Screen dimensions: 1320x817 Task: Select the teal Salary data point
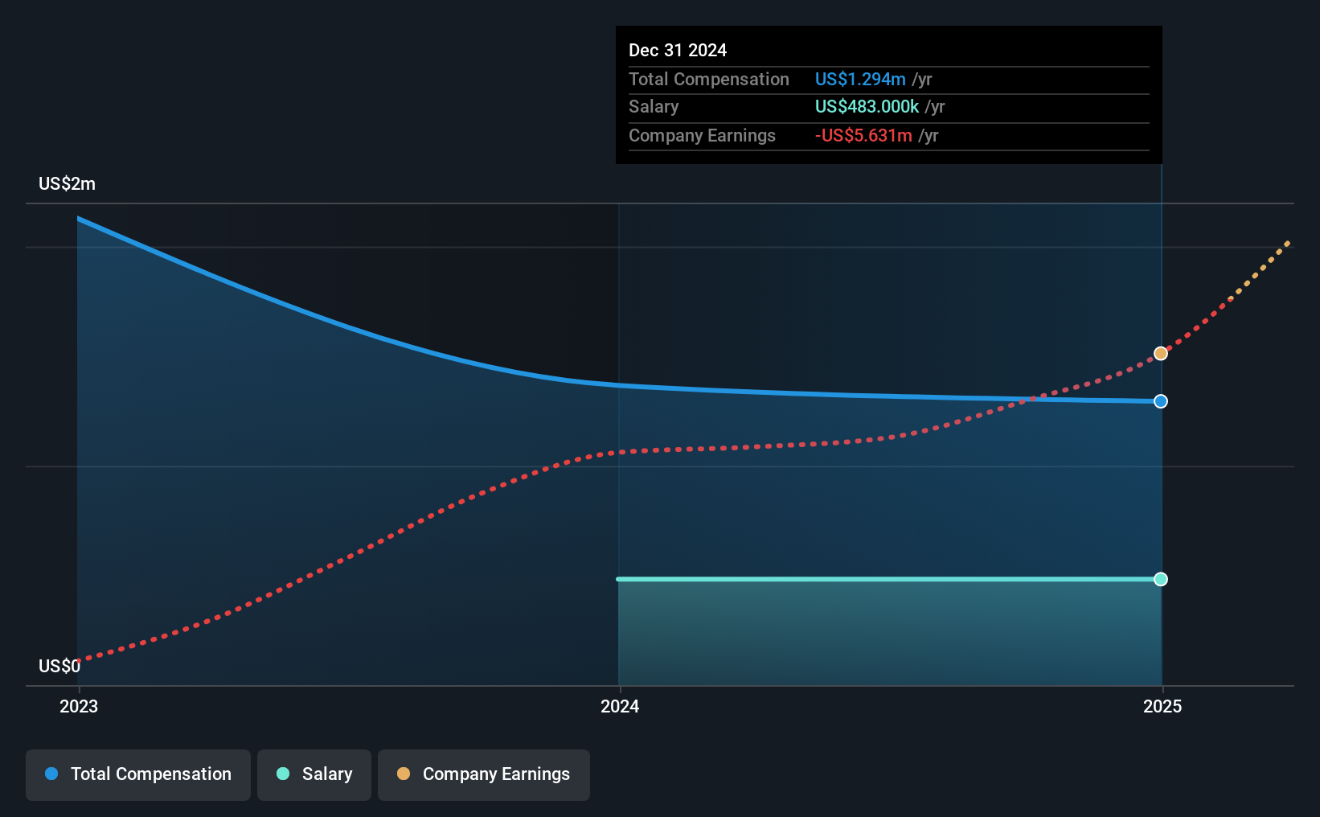click(x=1161, y=579)
